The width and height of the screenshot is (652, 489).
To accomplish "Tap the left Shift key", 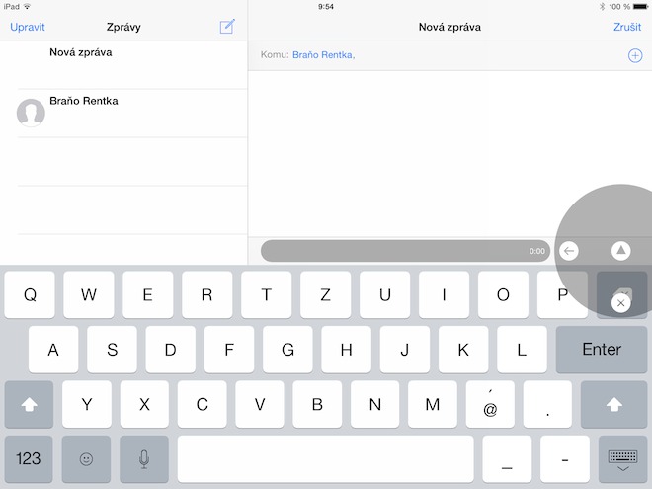I will [29, 404].
